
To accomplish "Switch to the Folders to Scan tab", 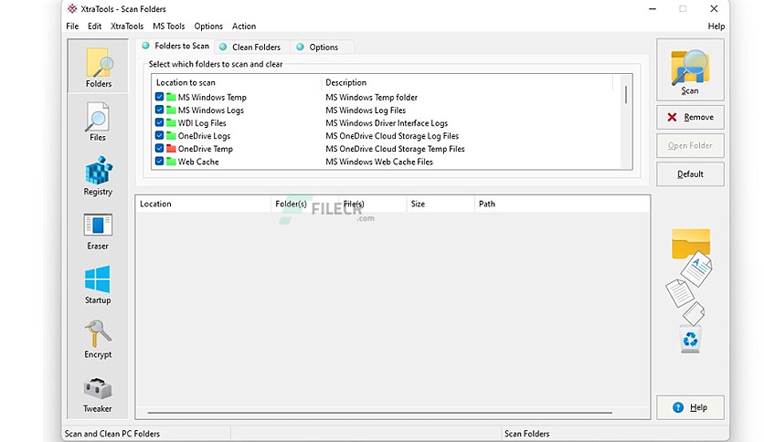I will click(175, 46).
